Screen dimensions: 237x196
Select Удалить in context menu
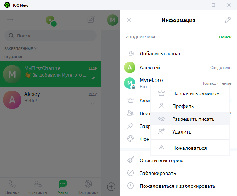[190, 131]
